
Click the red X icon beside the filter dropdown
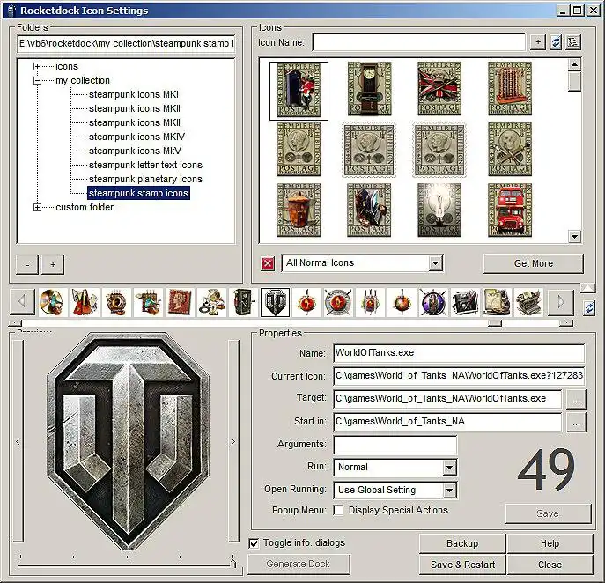(x=268, y=263)
